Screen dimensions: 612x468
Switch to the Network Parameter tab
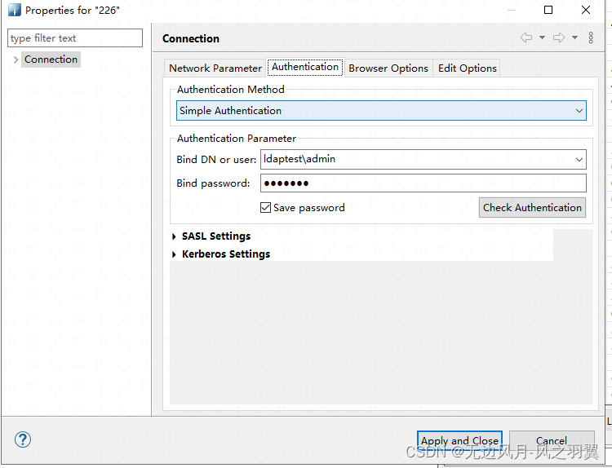215,68
